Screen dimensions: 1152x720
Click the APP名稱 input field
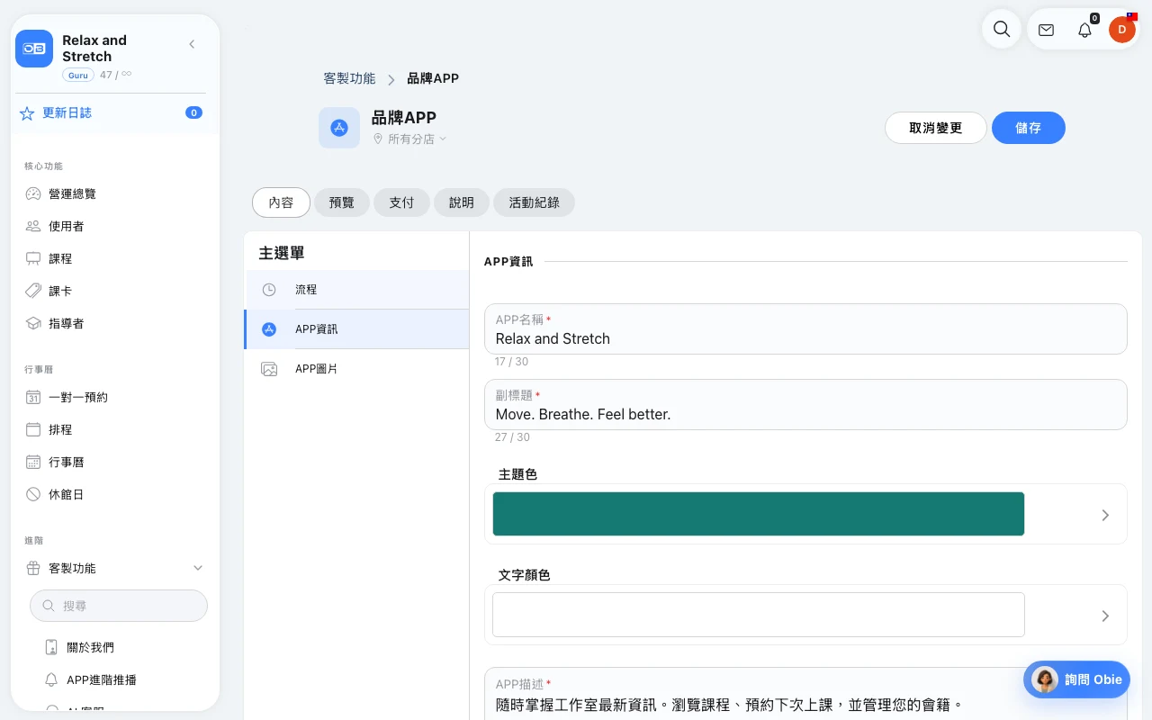[805, 328]
